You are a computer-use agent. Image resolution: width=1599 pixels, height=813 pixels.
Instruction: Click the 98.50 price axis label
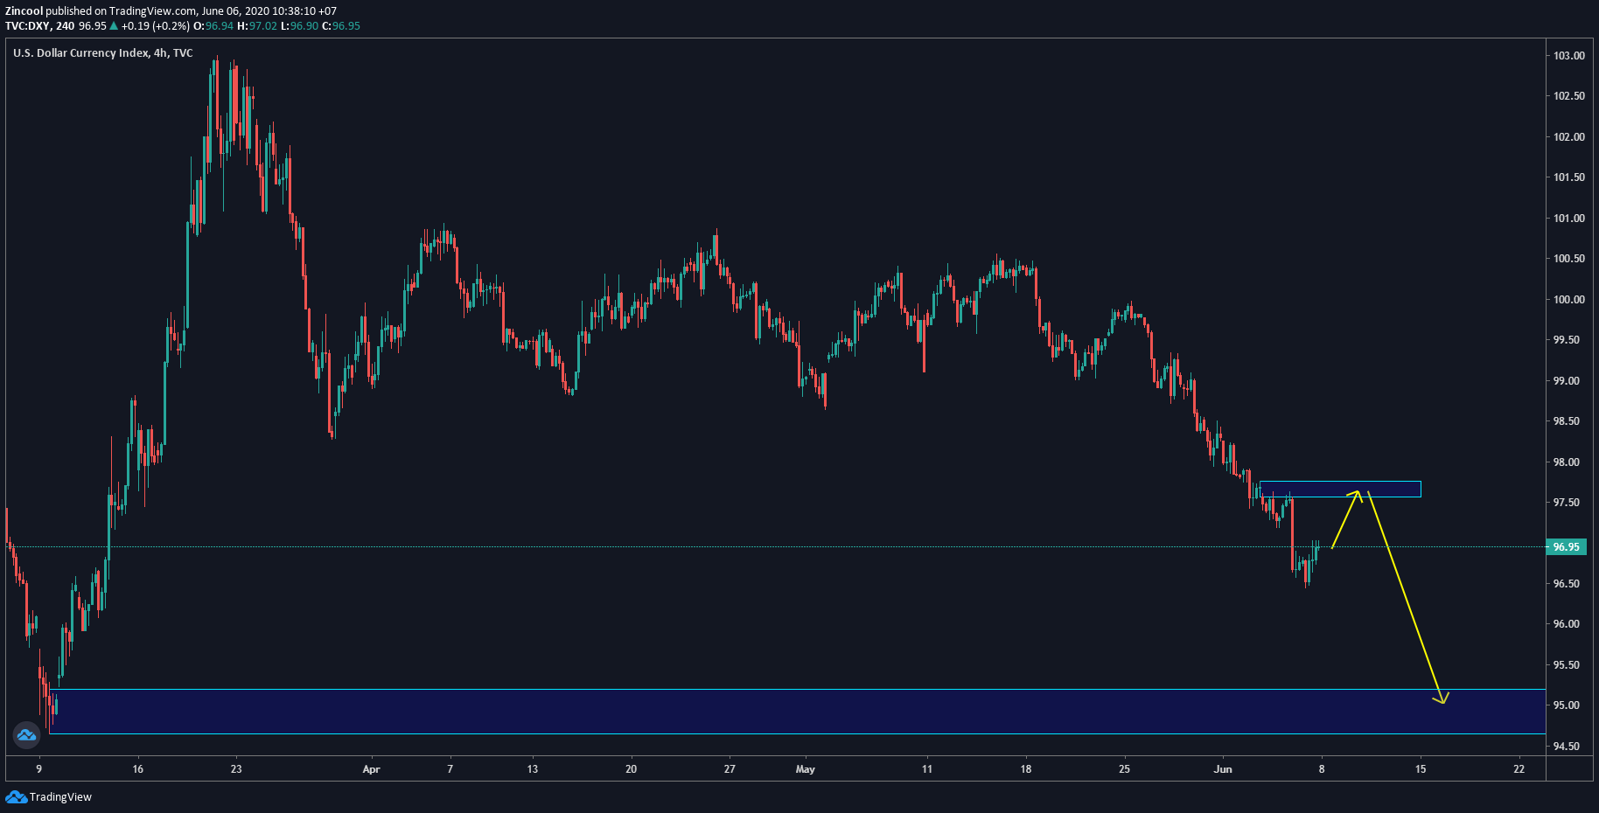tap(1566, 421)
